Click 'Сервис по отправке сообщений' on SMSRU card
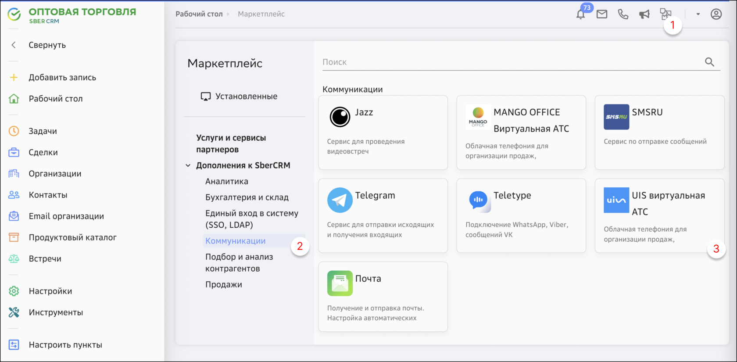This screenshot has height=362, width=737. coord(655,141)
